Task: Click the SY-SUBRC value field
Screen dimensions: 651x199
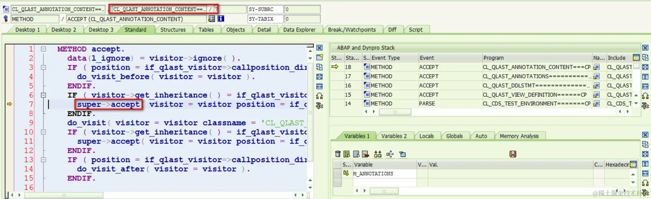Action: pyautogui.click(x=302, y=9)
